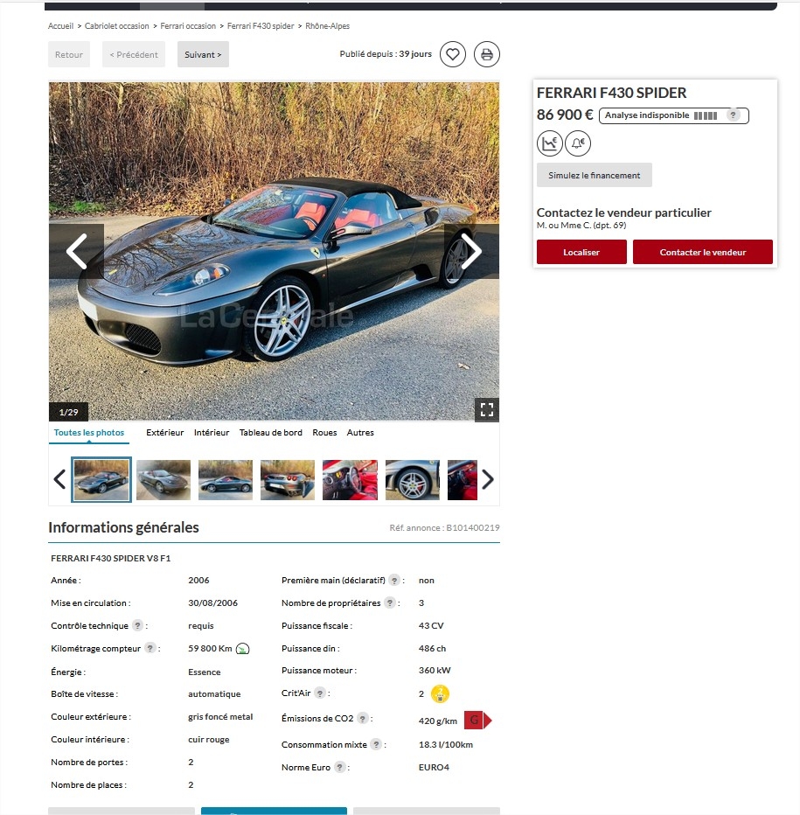Show previous main photo arrow
This screenshot has height=815, width=800.
pos(76,252)
